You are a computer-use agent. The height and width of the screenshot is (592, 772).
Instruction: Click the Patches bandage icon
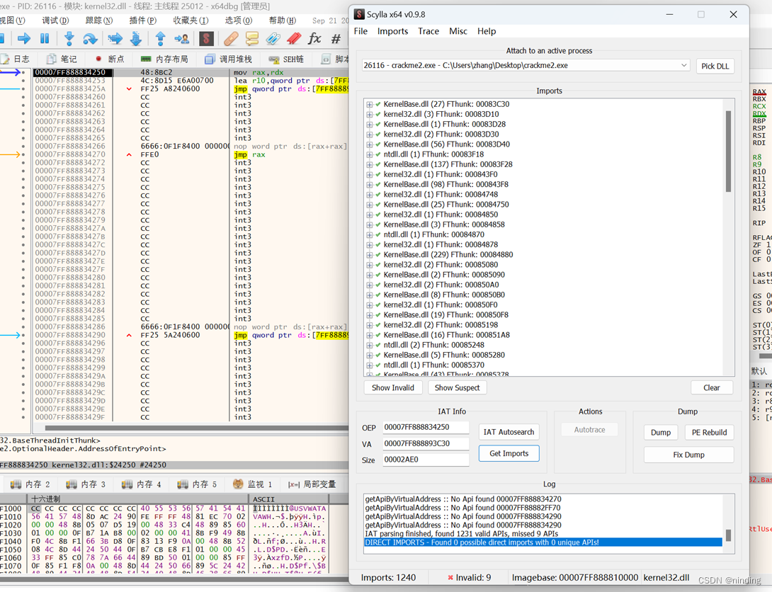point(231,38)
